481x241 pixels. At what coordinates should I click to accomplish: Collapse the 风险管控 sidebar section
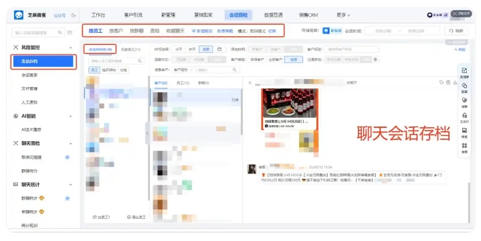tap(70, 48)
